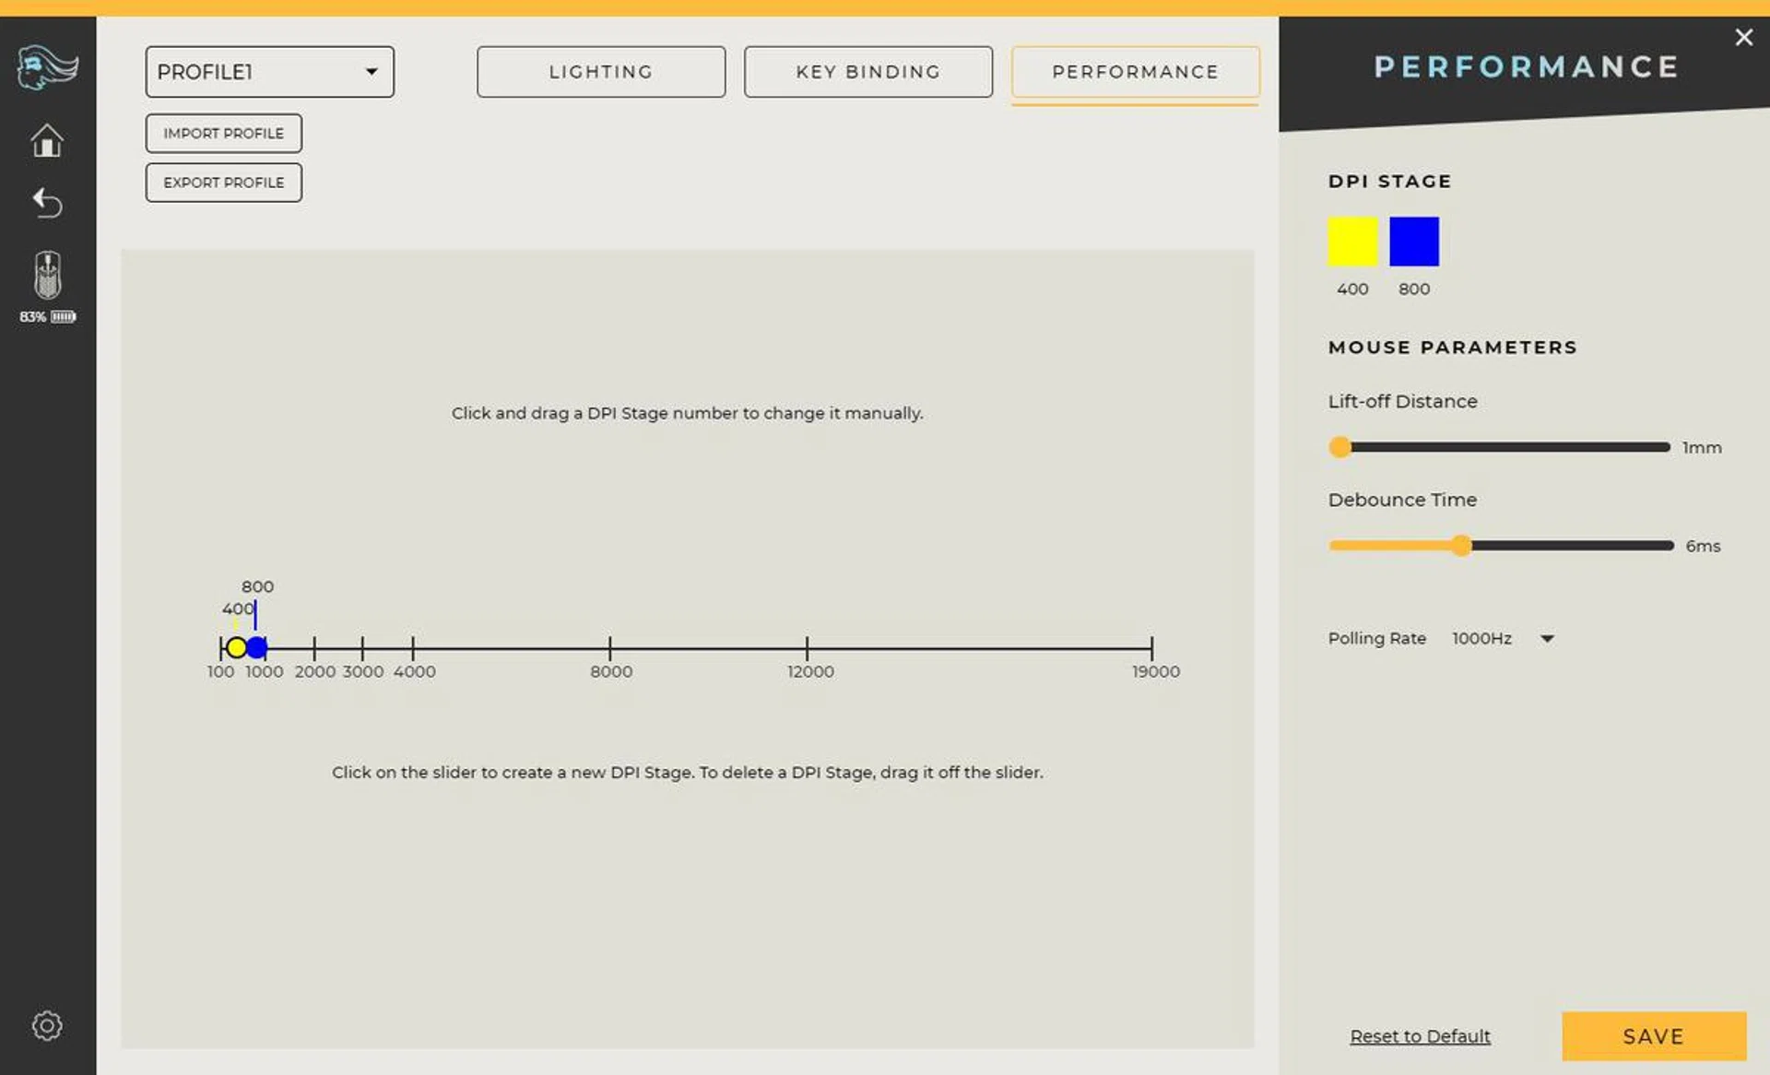
Task: Click the 1000Hz polling rate value
Action: coord(1481,638)
